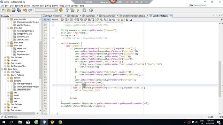Click the Shift Line Right icon in editor toolbar
The height and width of the screenshot is (125, 223).
click(x=114, y=20)
